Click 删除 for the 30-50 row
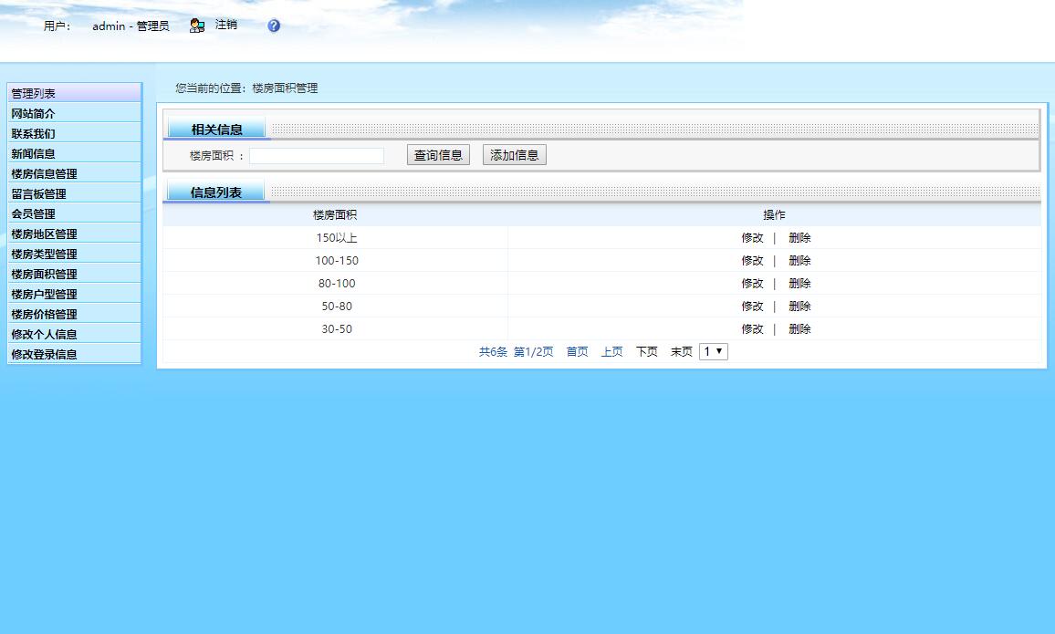This screenshot has height=634, width=1055. (x=799, y=328)
